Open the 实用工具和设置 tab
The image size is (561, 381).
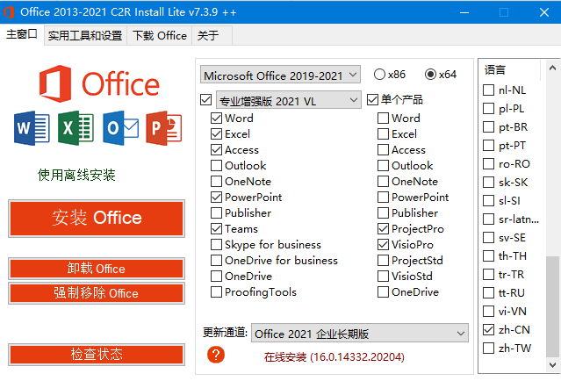coord(85,35)
